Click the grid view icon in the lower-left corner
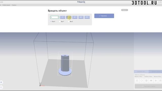 point(1,82)
